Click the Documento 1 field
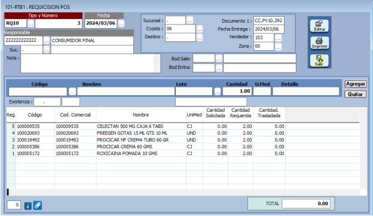 (269, 21)
